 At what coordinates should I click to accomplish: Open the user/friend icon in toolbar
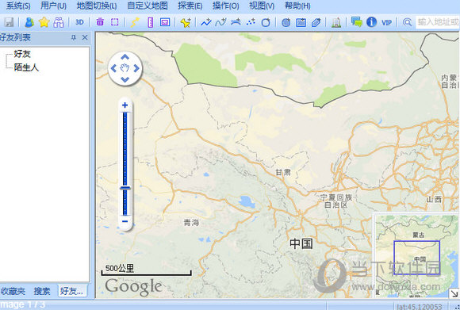(29, 22)
